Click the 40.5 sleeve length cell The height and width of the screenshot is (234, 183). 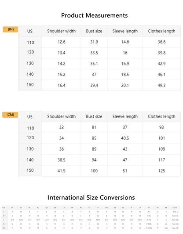point(125,138)
